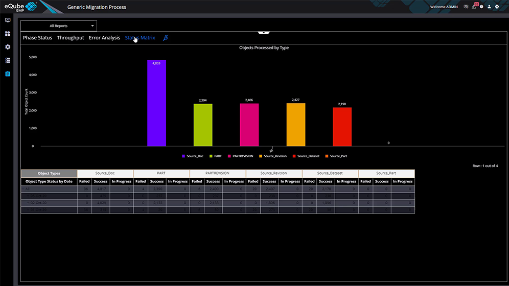Click the pin icon beside Status Matrix
Image resolution: width=509 pixels, height=286 pixels.
165,38
